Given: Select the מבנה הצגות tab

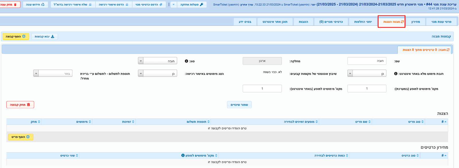Looking at the screenshot, I should coord(391,22).
